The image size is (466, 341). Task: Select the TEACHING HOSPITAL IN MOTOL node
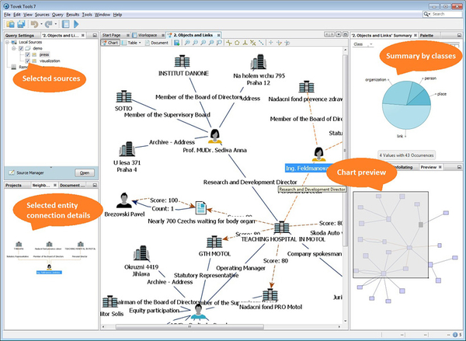(281, 228)
